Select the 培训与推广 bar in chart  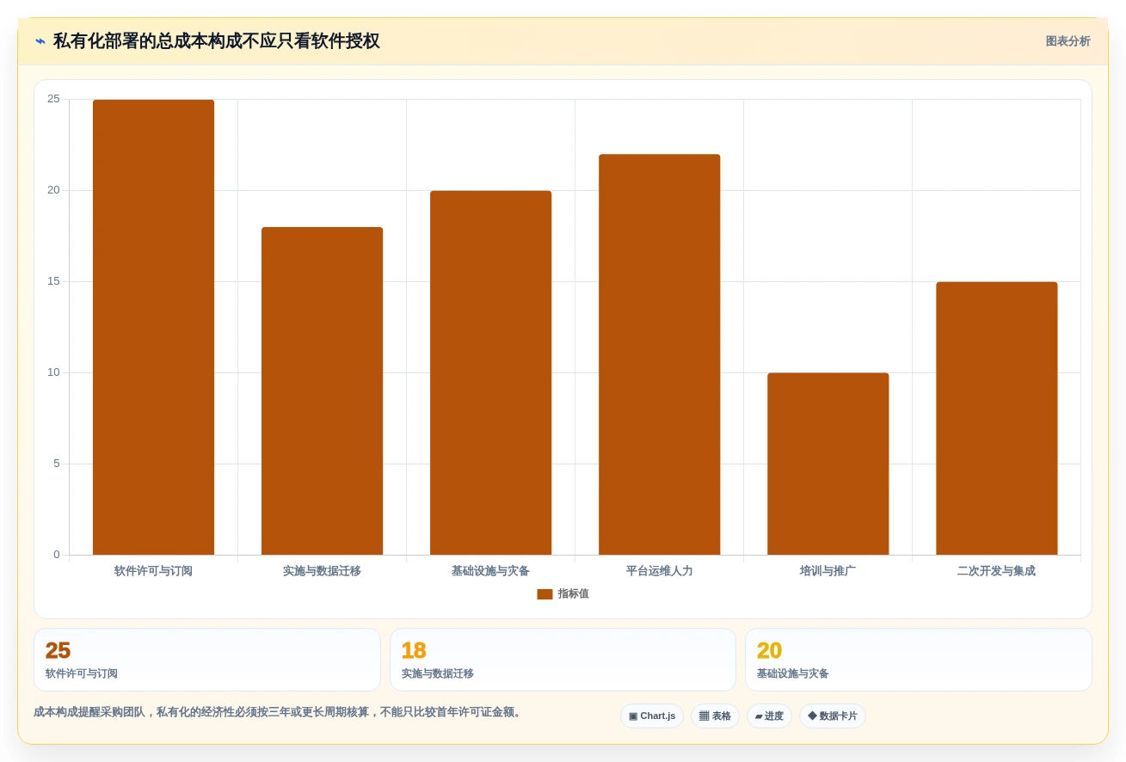828,464
